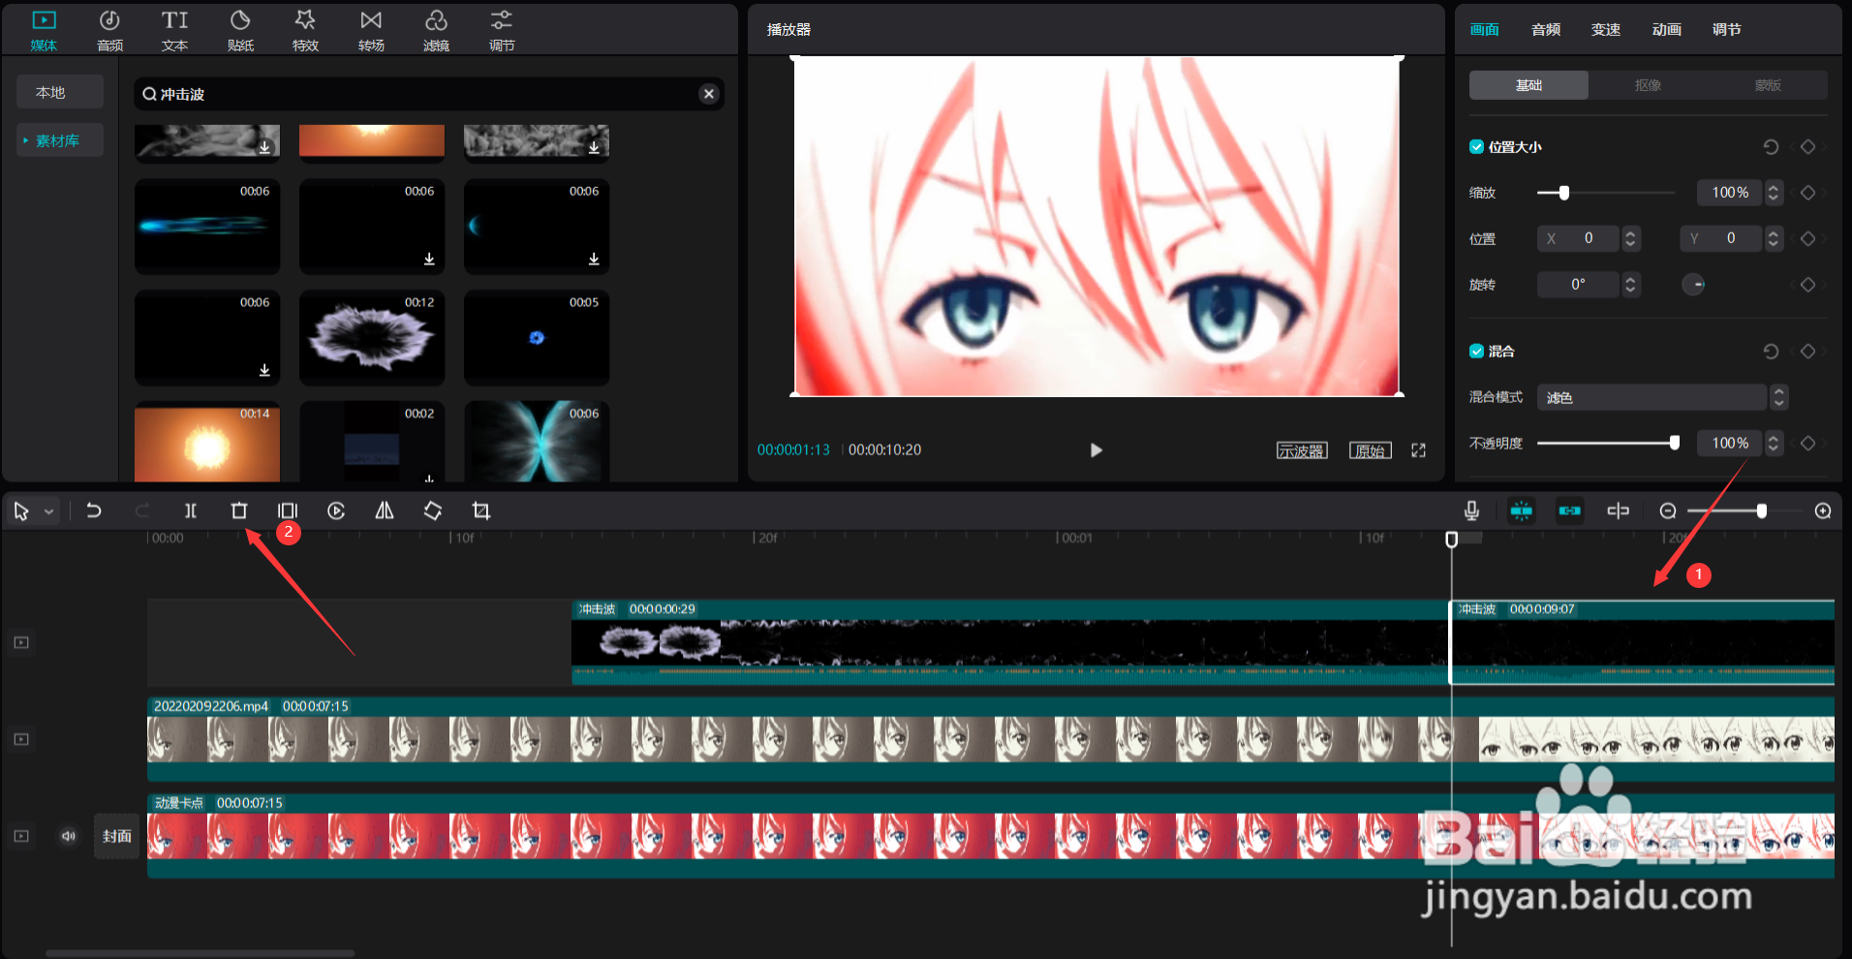Click the crop tool icon
Screen dimensions: 1852x959
pos(481,510)
